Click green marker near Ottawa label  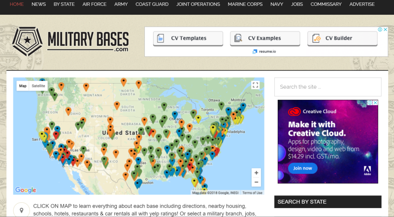(x=221, y=106)
